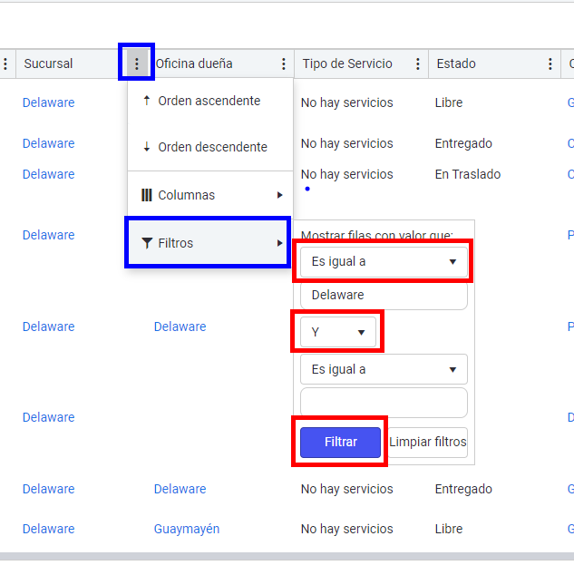Open the 'Y' logical operator dropdown

(337, 332)
